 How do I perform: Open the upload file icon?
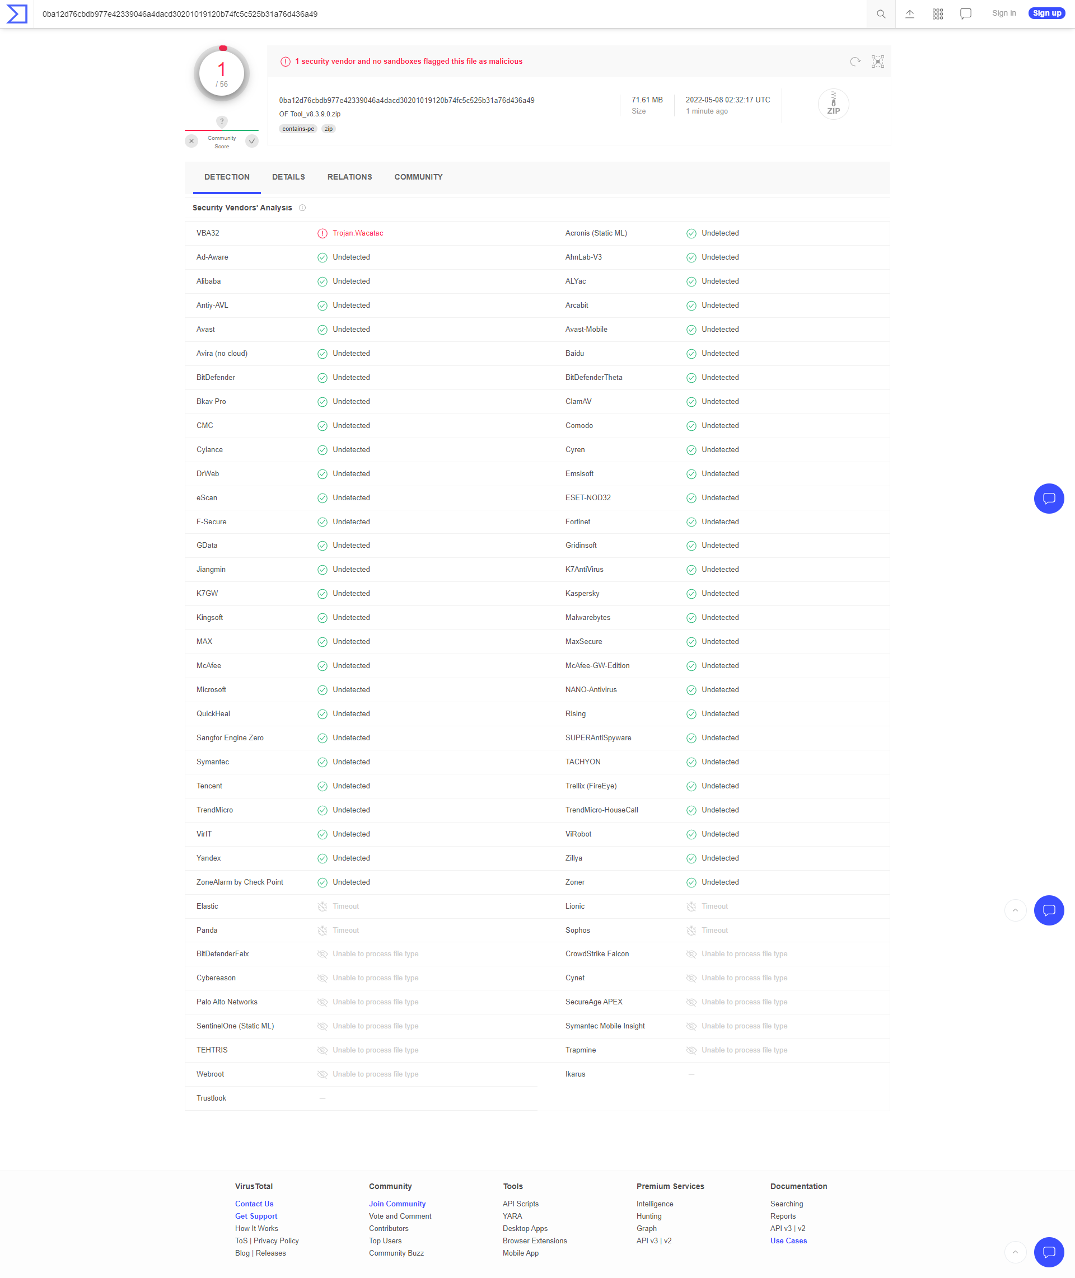[x=909, y=14]
